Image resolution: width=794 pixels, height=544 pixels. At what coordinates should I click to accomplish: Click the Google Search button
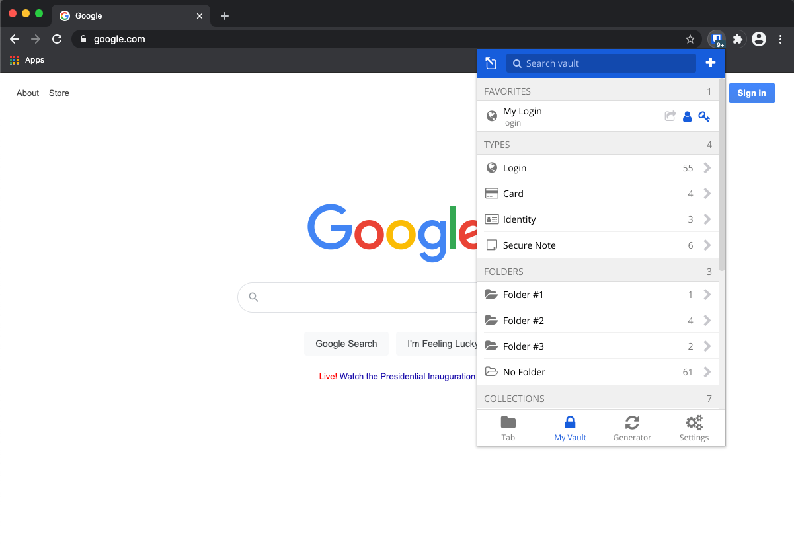[x=346, y=344]
